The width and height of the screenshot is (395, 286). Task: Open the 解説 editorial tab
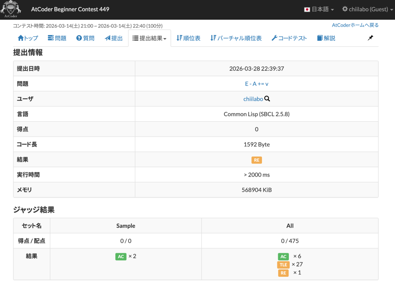click(326, 38)
